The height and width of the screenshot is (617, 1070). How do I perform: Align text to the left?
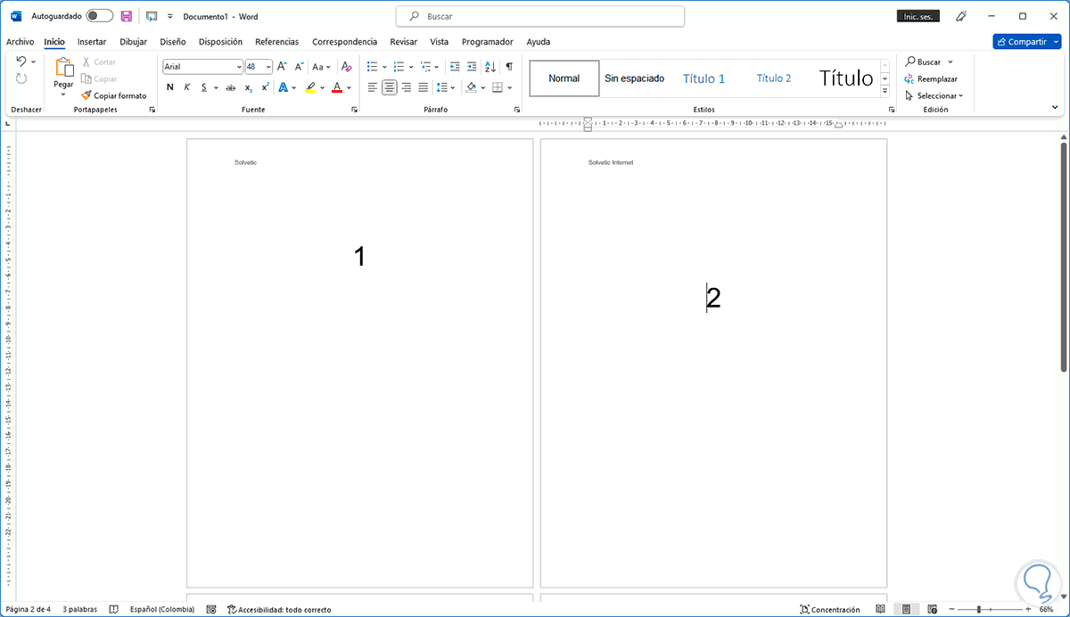coord(373,87)
